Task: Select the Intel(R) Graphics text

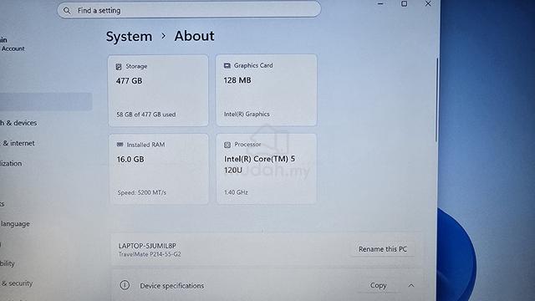Action: click(x=247, y=114)
